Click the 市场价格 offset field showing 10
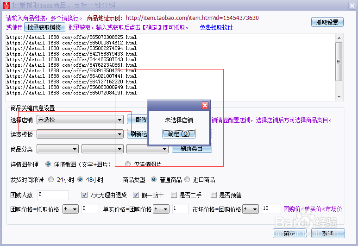Viewport: 358px width, 246px height. click(x=271, y=209)
